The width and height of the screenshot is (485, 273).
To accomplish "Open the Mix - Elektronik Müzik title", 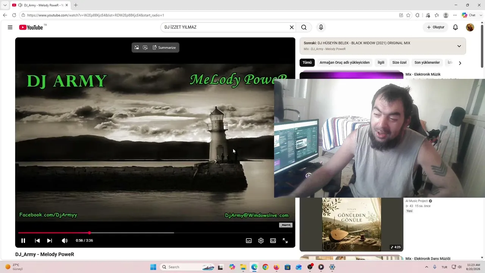I will (423, 74).
